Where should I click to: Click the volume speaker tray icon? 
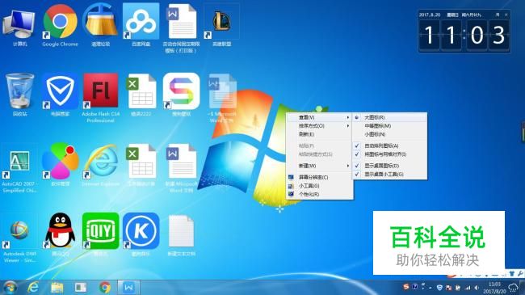point(476,288)
